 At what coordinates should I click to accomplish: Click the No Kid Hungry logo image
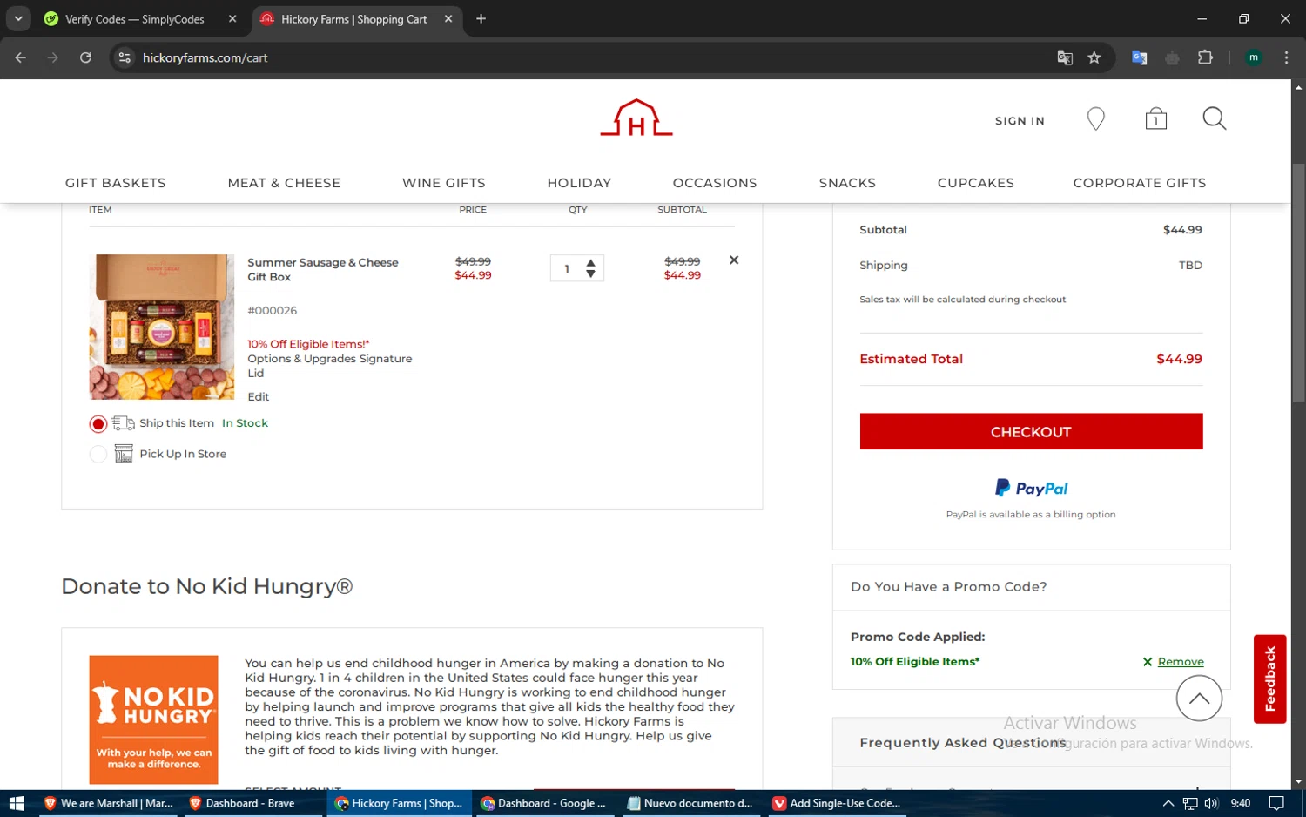tap(153, 720)
